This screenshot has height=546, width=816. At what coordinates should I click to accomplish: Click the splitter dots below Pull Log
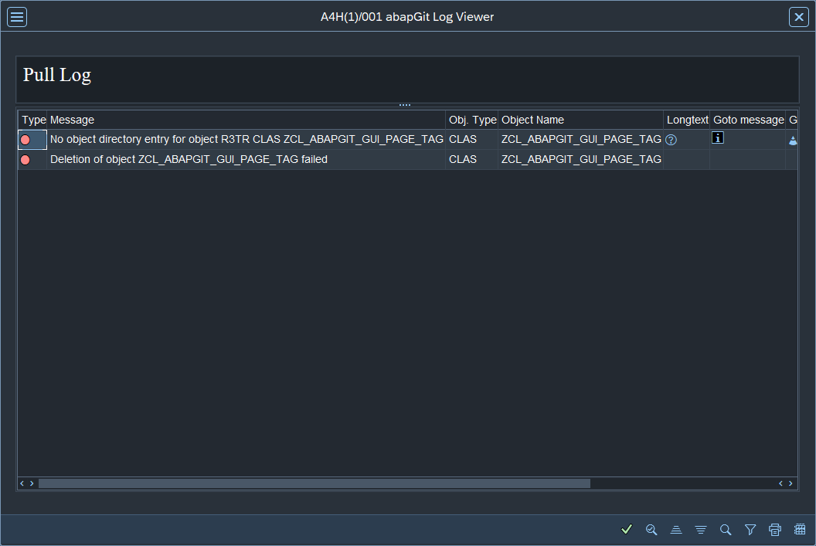(x=405, y=105)
